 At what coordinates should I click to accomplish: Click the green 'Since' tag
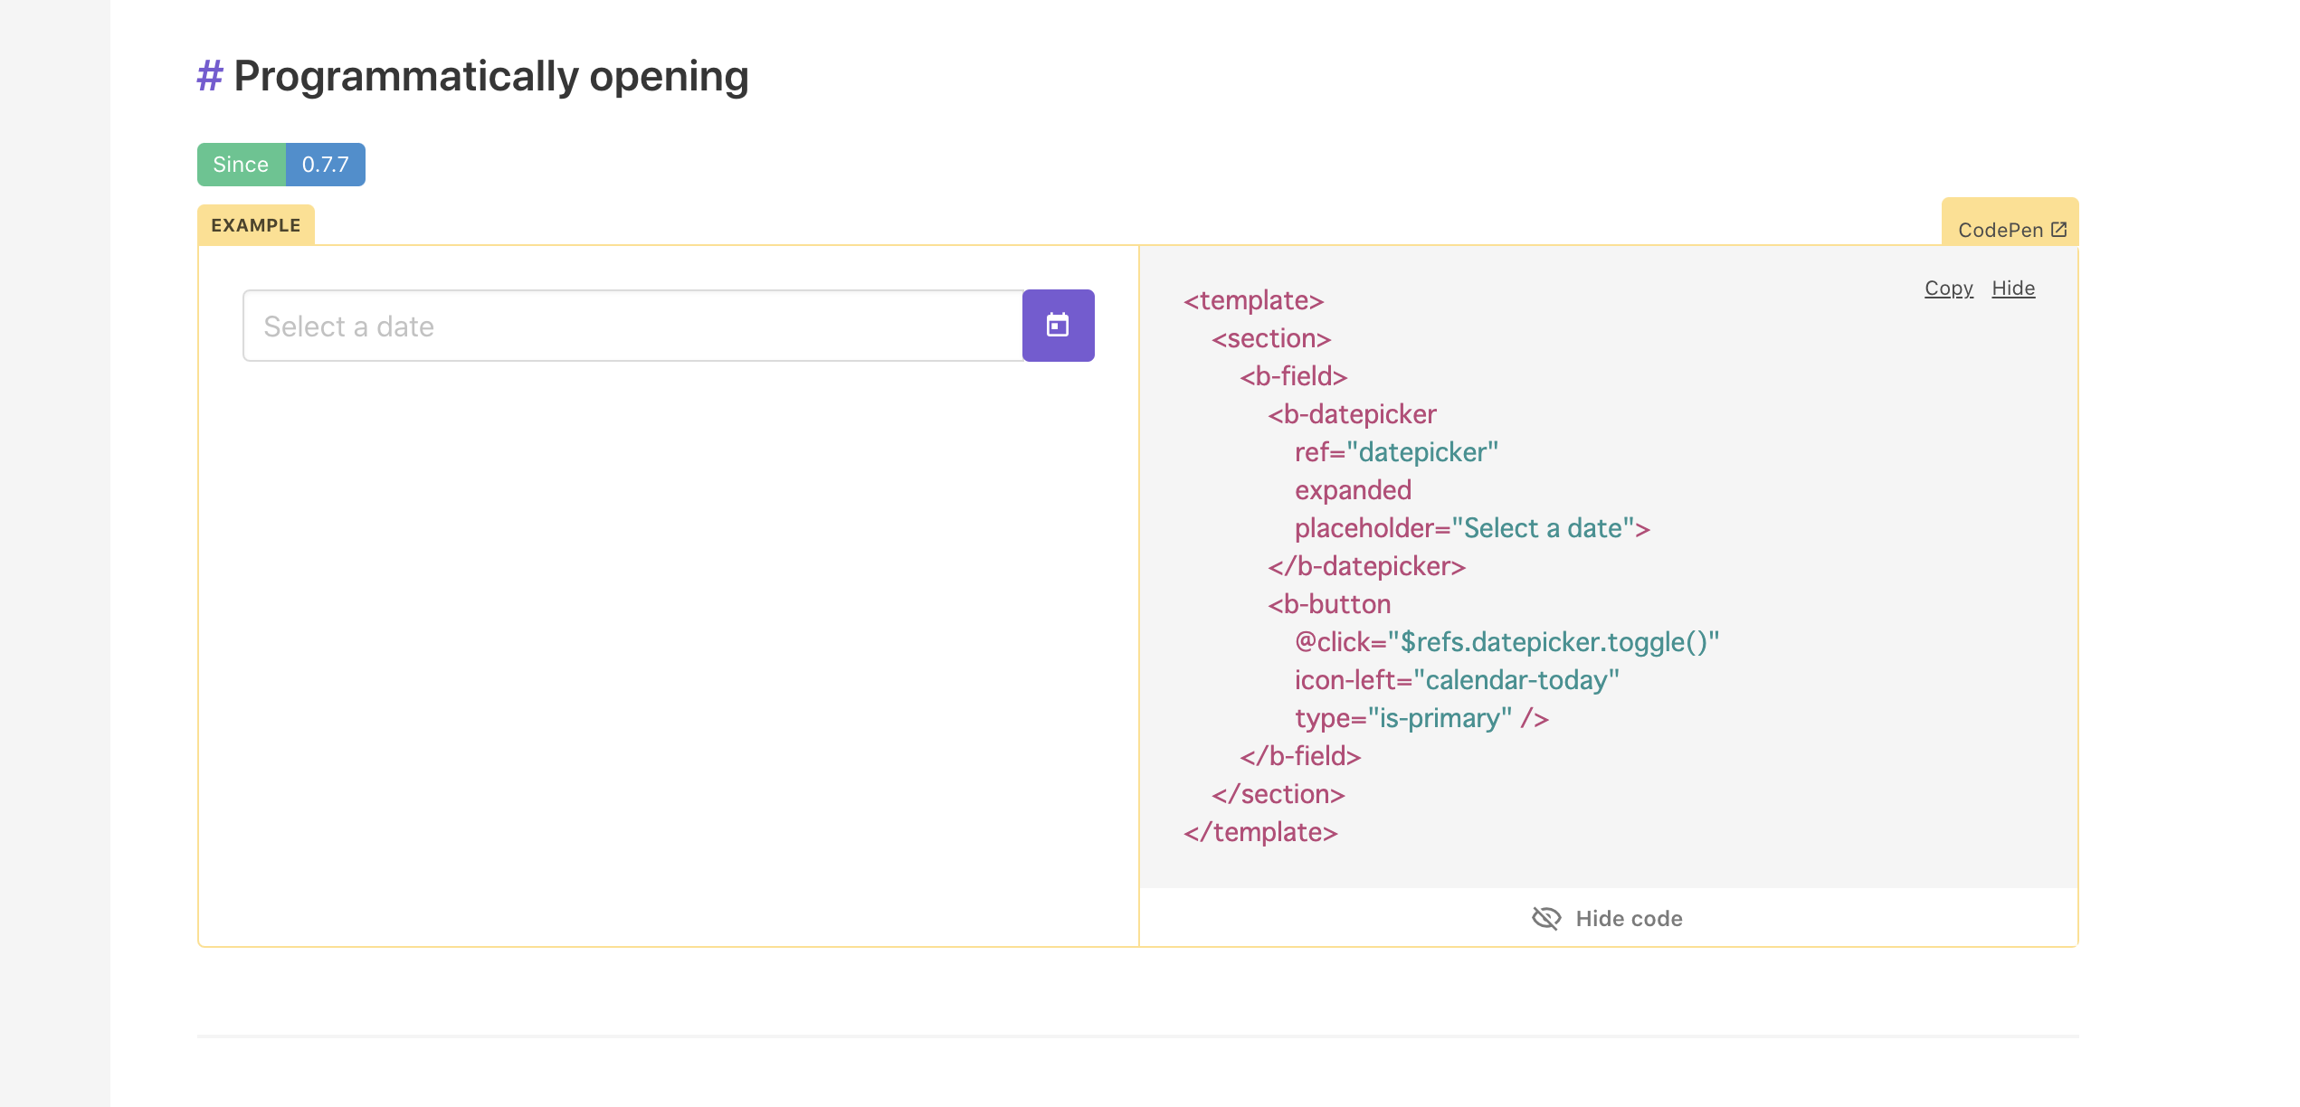pyautogui.click(x=241, y=165)
